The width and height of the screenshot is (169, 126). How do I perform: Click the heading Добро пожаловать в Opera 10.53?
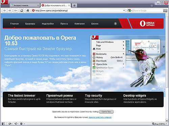point(40,41)
